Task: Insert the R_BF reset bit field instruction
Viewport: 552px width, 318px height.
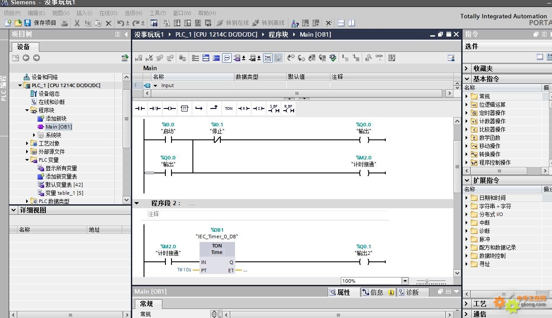Action: (x=288, y=108)
